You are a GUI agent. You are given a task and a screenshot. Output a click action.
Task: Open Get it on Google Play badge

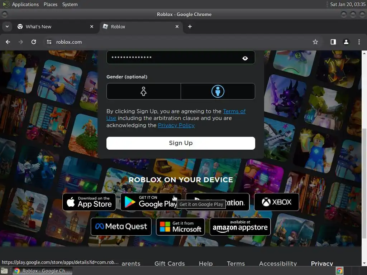pos(151,202)
